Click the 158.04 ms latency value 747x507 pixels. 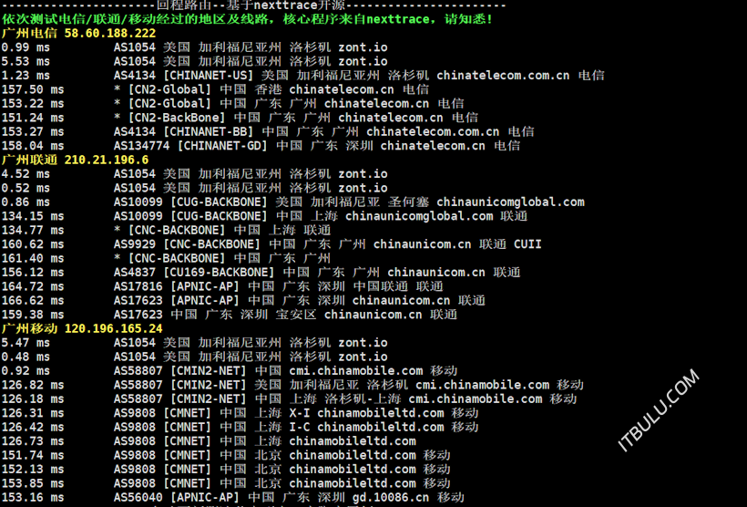tap(33, 146)
